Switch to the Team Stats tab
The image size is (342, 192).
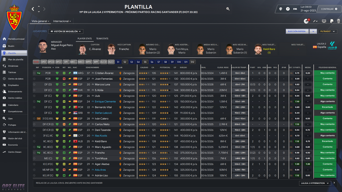point(102,39)
